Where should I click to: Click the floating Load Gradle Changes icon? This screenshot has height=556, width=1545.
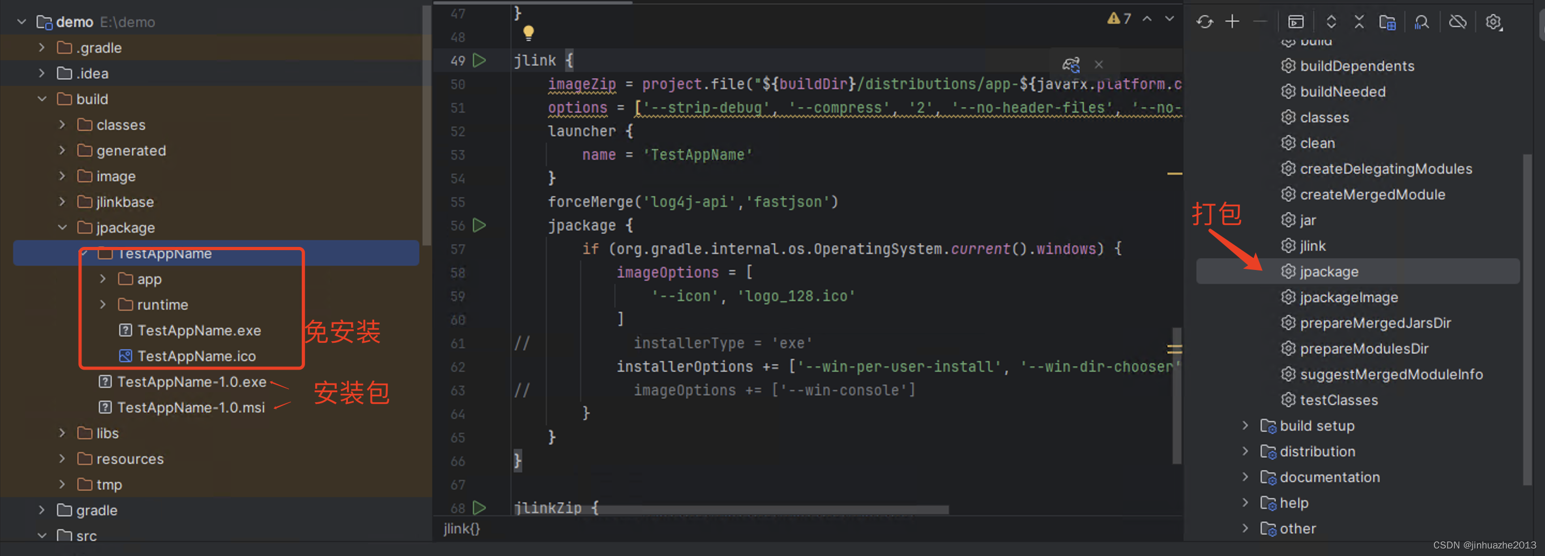tap(1071, 65)
